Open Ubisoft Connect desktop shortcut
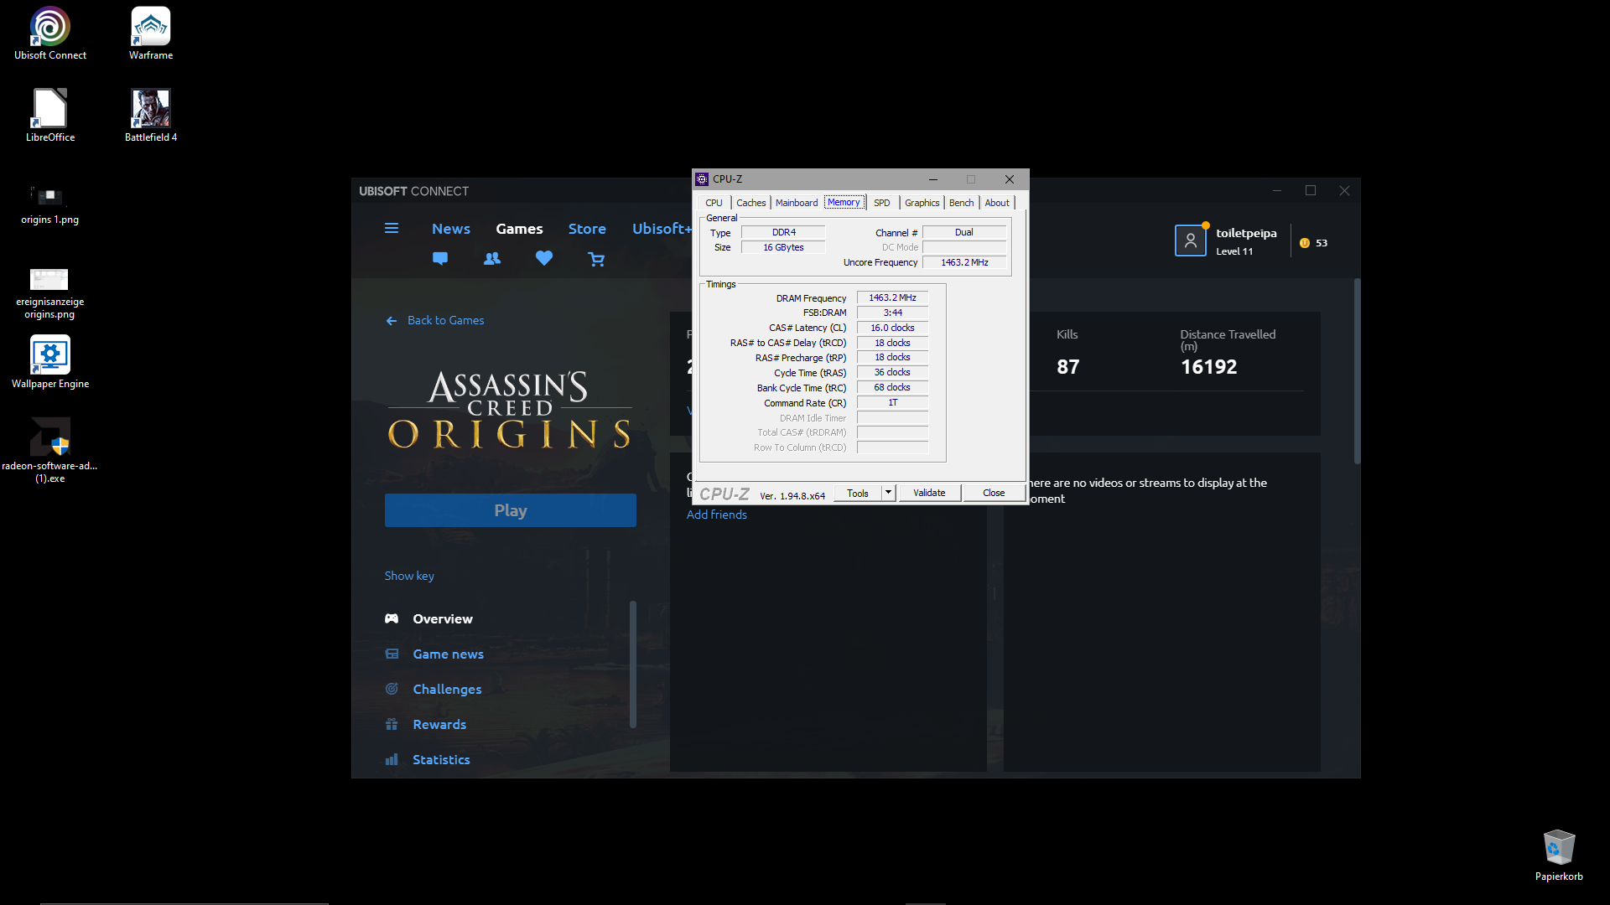This screenshot has height=905, width=1610. 50,34
